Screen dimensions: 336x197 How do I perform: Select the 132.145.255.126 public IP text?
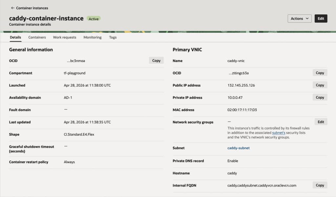click(241, 85)
